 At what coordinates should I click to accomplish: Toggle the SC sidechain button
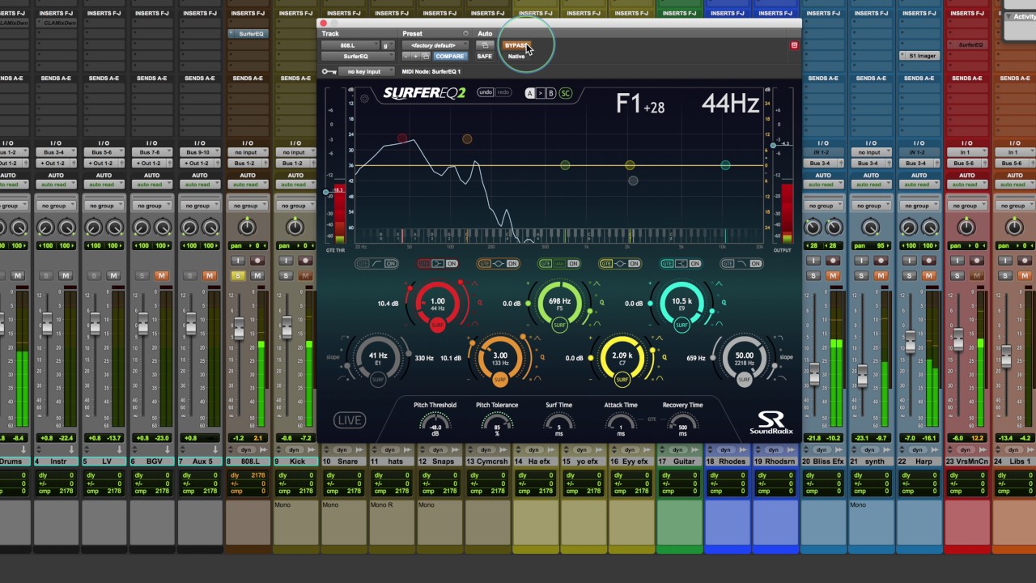(566, 93)
